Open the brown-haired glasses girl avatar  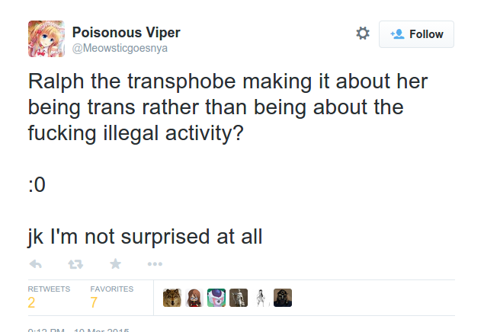click(x=194, y=298)
